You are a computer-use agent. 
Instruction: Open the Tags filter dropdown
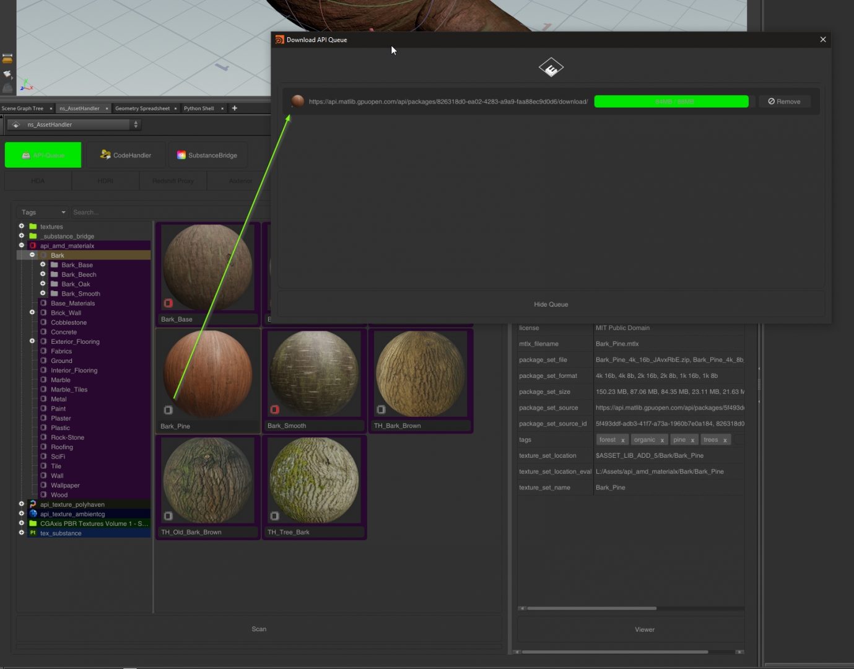click(x=43, y=212)
